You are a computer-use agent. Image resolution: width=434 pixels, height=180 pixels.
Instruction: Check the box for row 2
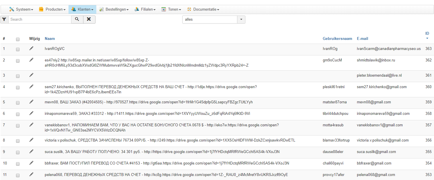click(18, 61)
